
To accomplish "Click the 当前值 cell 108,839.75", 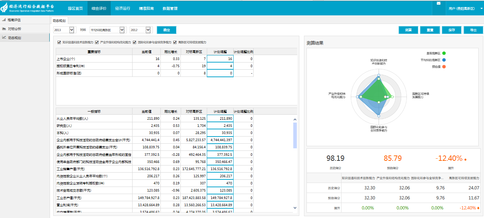I will 151,147.
